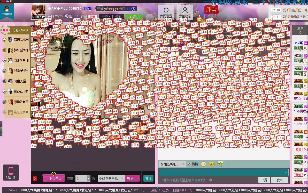Image resolution: width=308 pixels, height=193 pixels.
Task: Send message with 发言 button
Action: click(280, 180)
